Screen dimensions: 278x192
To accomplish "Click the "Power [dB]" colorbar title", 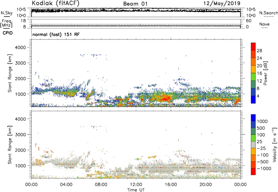I will (265, 73).
